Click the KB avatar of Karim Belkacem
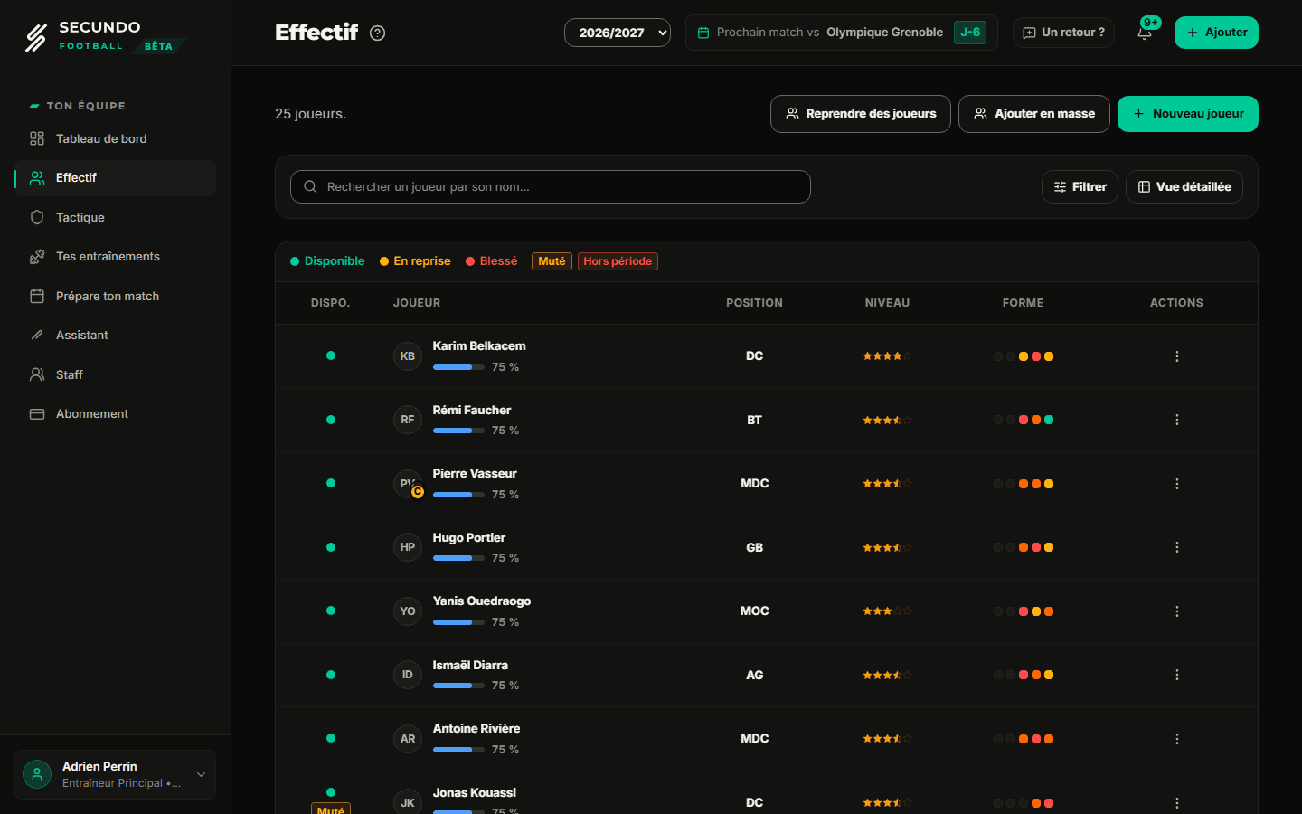The width and height of the screenshot is (1302, 814). click(x=408, y=356)
